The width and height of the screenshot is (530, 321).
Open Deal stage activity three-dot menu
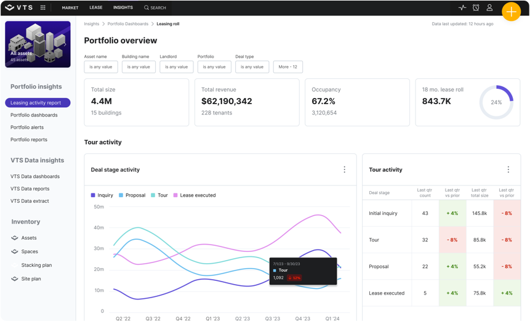pyautogui.click(x=344, y=169)
